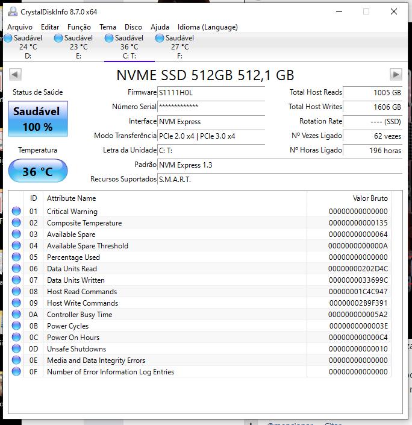412x425 pixels.
Task: Click status orb for Power On Hours row
Action: pyautogui.click(x=16, y=337)
